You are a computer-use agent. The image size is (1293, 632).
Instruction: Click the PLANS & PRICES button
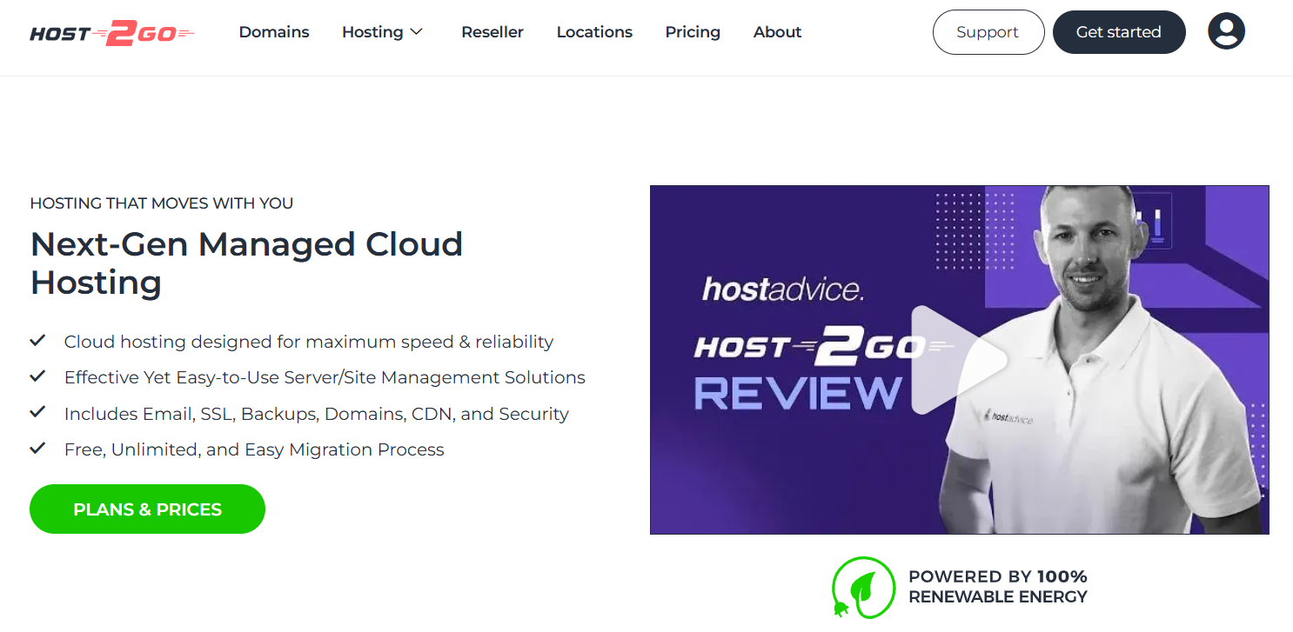(147, 509)
